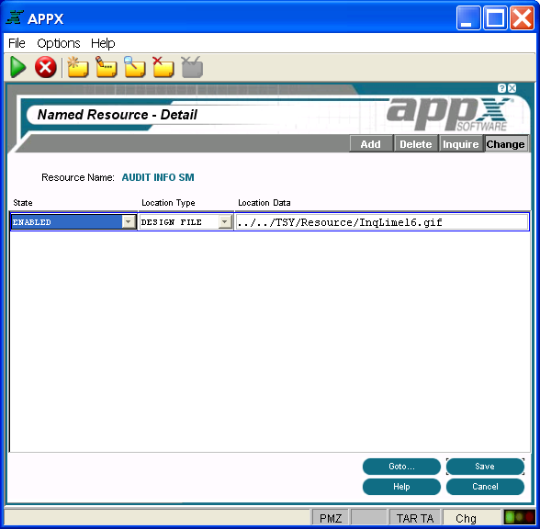This screenshot has width=540, height=529.
Task: Close the APPX window
Action: [x=522, y=17]
